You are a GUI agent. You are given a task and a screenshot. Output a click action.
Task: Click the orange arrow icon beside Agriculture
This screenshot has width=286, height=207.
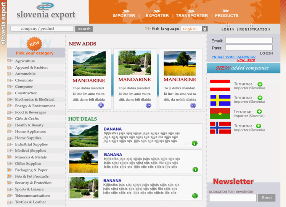click(x=10, y=61)
